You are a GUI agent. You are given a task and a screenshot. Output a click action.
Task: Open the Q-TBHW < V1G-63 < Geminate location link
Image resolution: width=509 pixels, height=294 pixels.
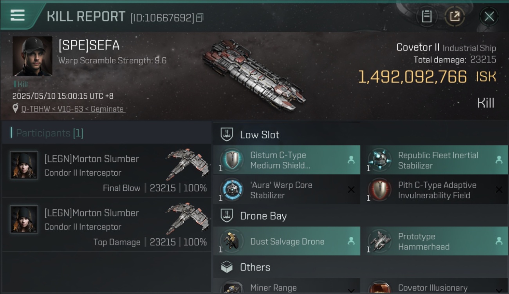72,109
